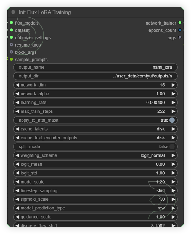
Task: Click the args output connection dot
Action: click(x=180, y=38)
